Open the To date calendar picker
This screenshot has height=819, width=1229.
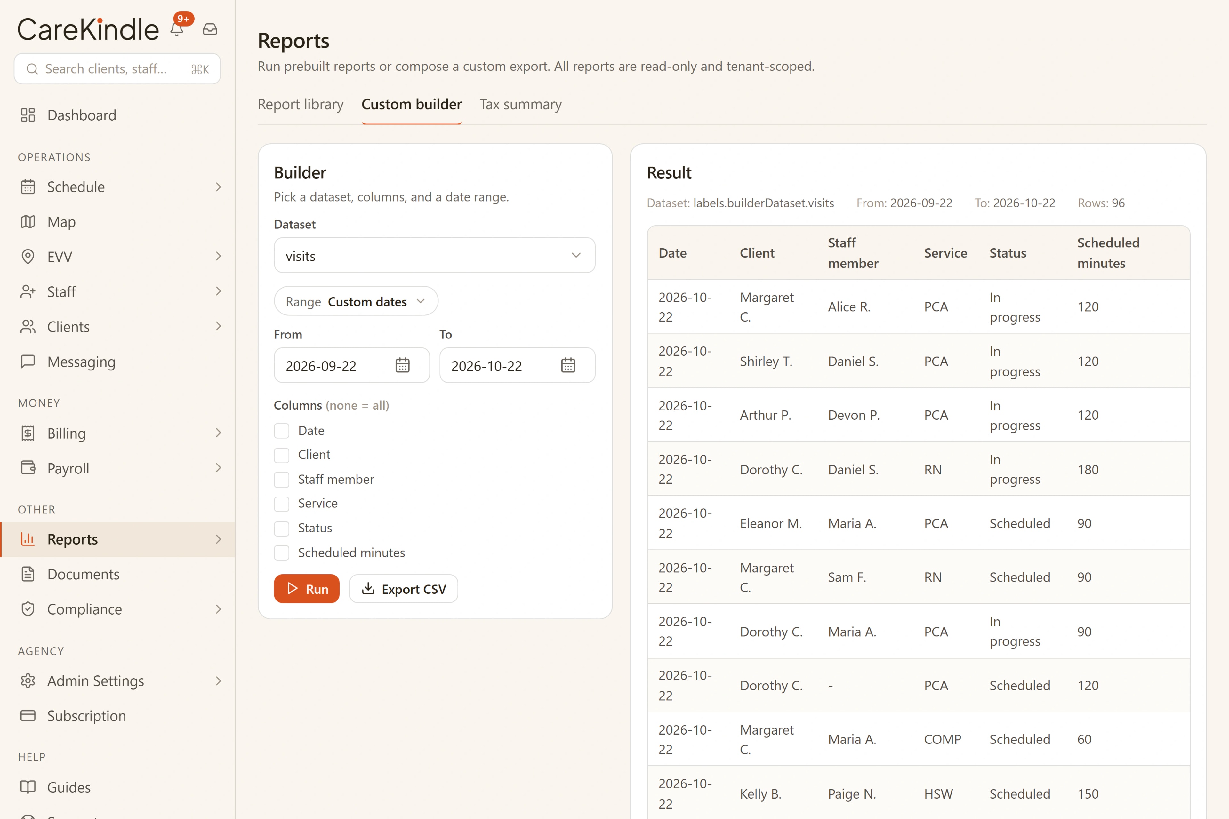[568, 365]
